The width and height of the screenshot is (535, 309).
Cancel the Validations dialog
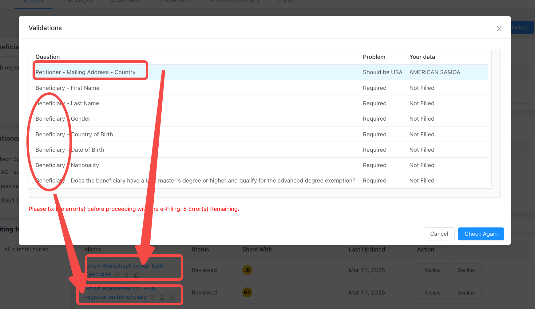439,234
